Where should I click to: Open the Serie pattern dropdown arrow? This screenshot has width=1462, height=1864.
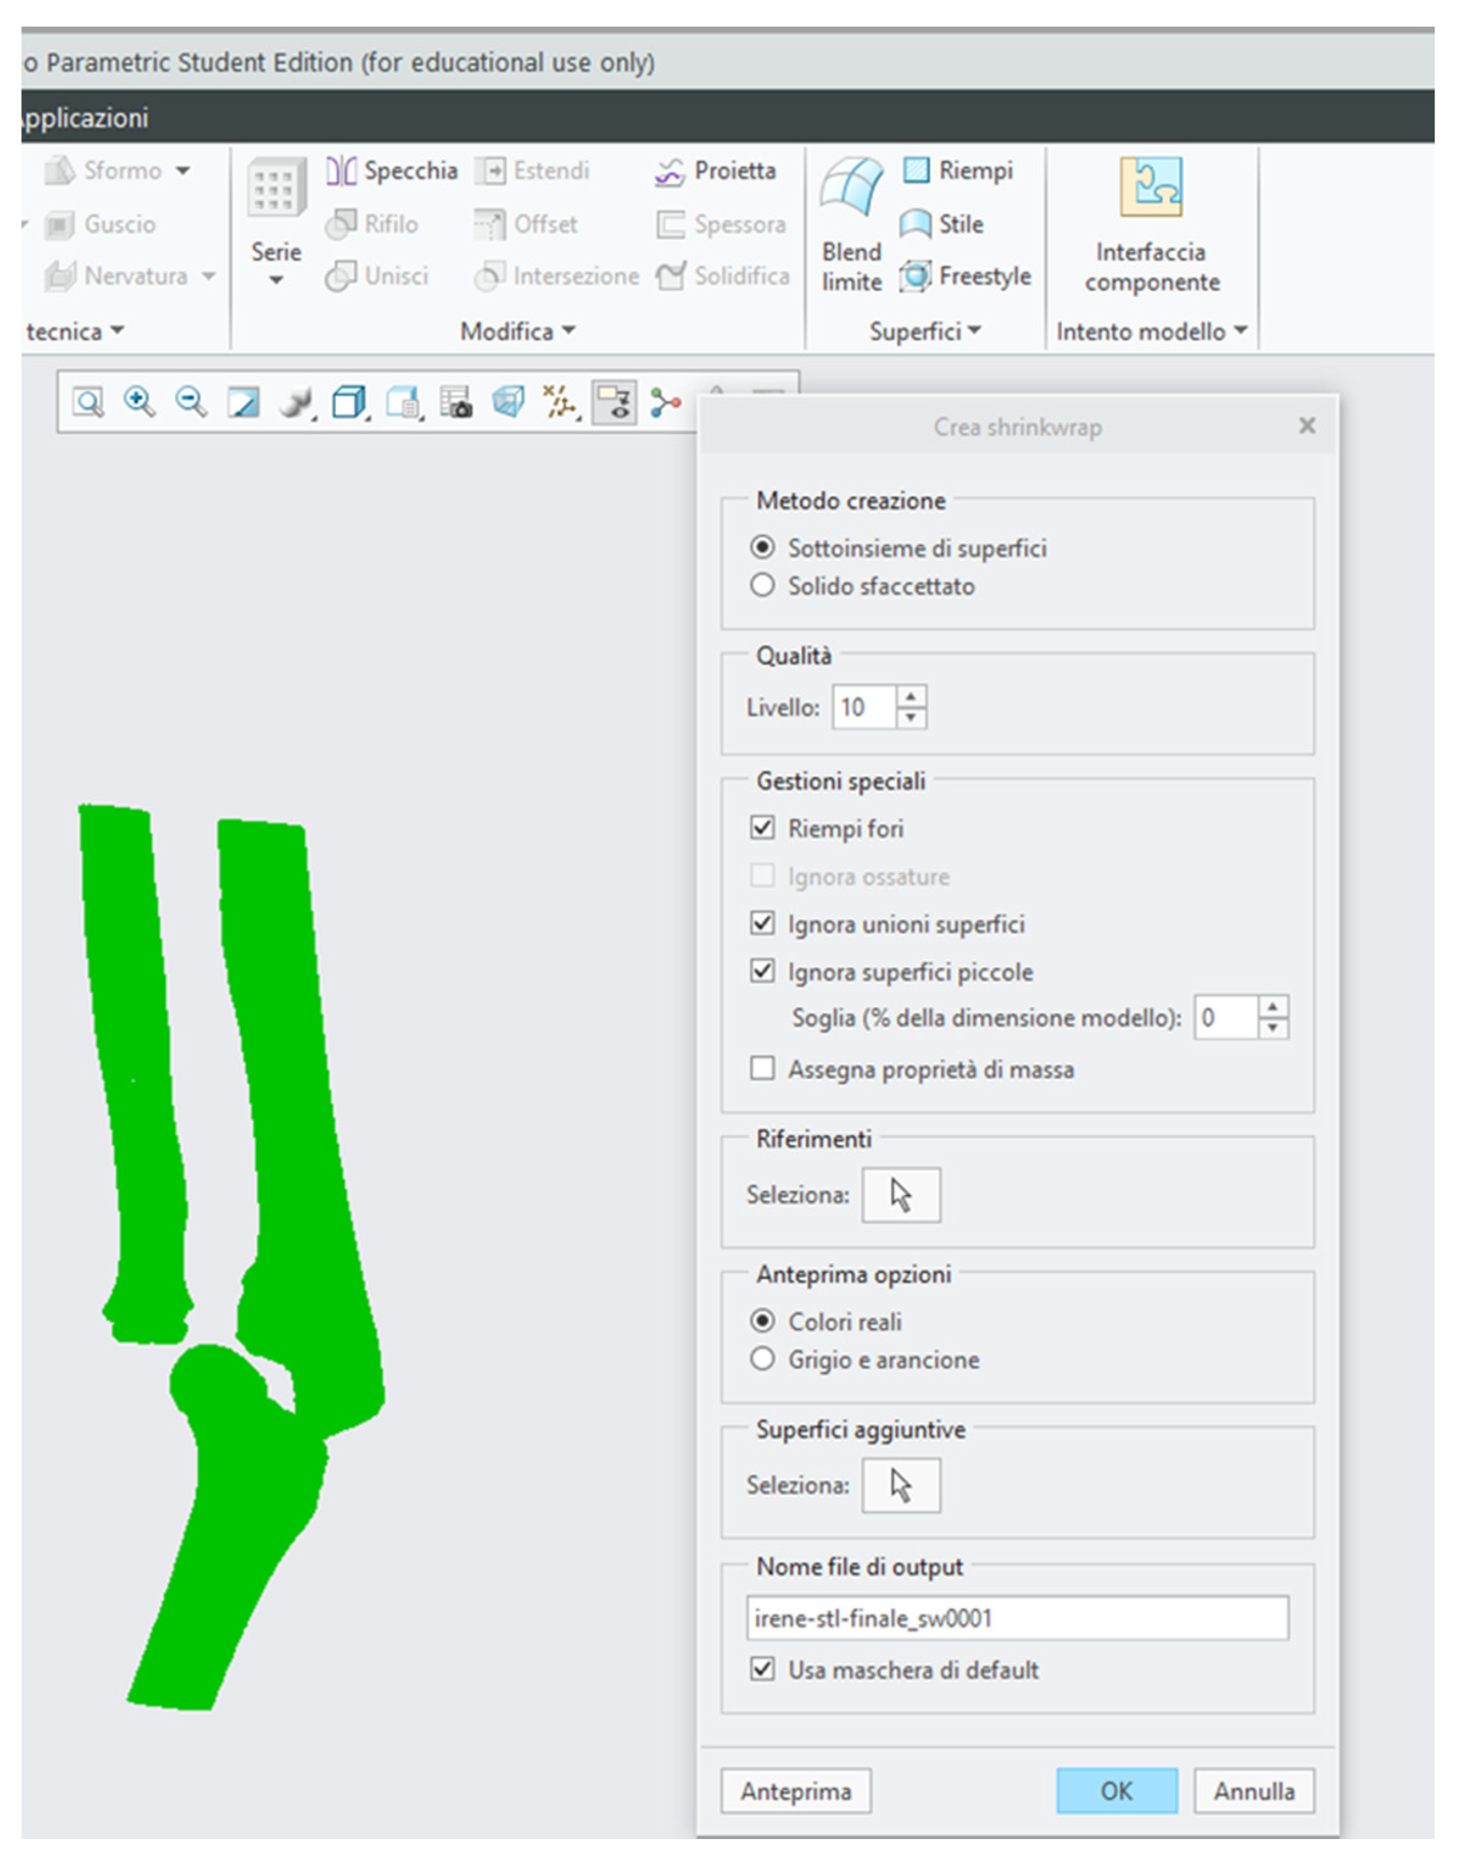tap(275, 280)
